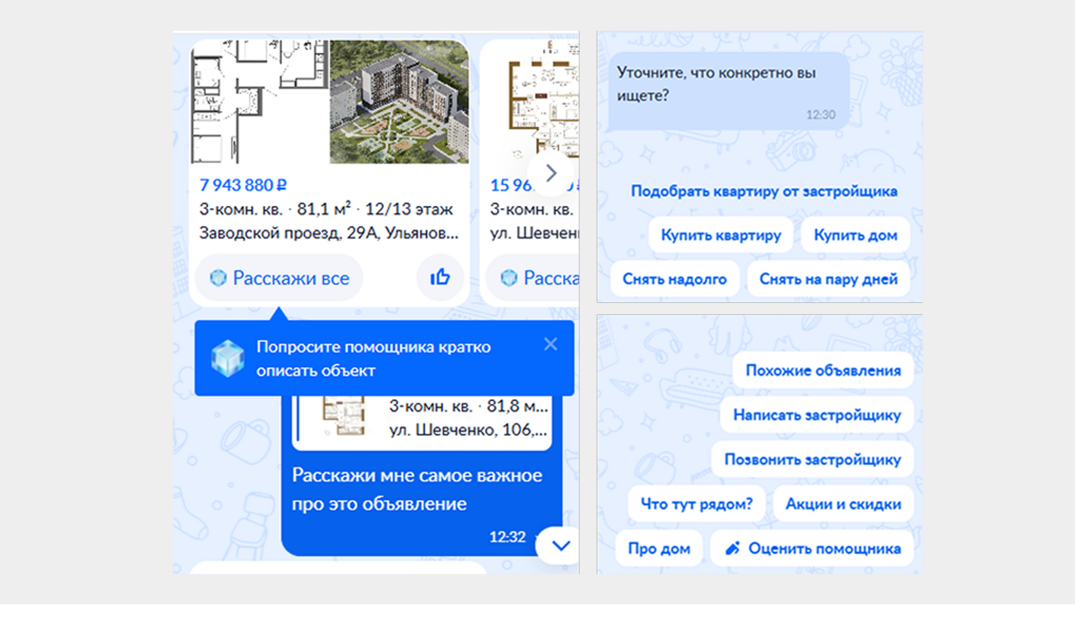The width and height of the screenshot is (1075, 630).
Task: Click the 12:32 timestamp on sent message
Action: (x=507, y=537)
